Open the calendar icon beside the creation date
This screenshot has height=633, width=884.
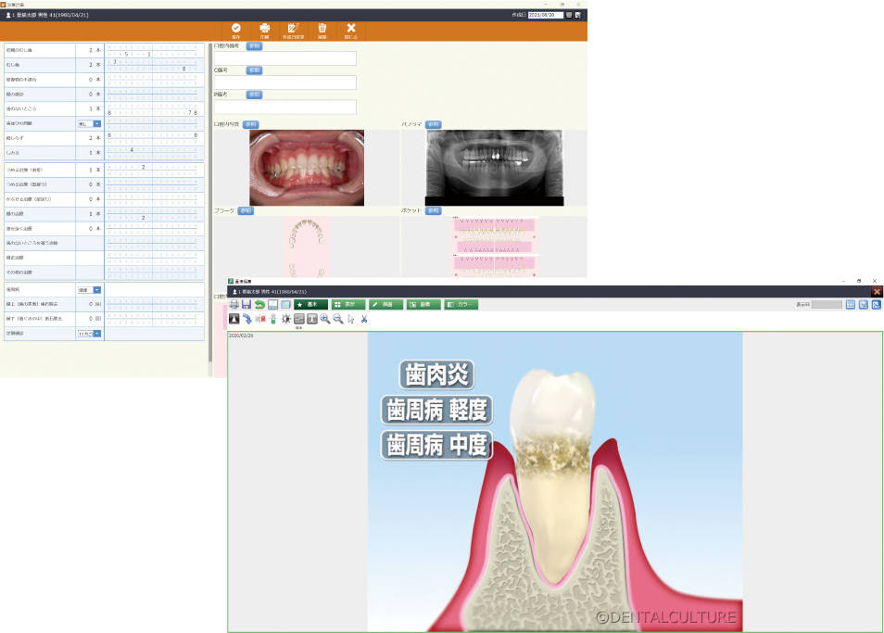(569, 15)
